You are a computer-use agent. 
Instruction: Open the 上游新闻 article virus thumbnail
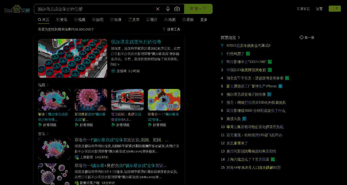tap(54, 148)
